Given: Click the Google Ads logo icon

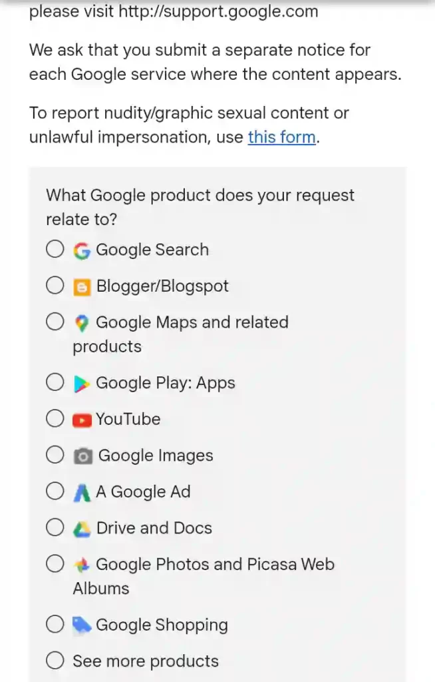Looking at the screenshot, I should 81,492.
